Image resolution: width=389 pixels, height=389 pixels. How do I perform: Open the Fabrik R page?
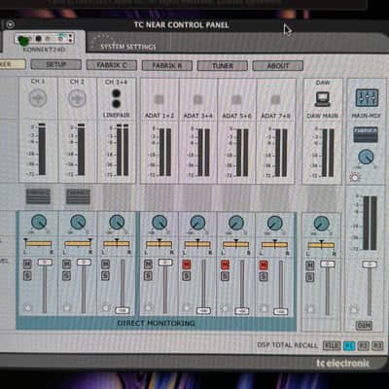tap(167, 65)
